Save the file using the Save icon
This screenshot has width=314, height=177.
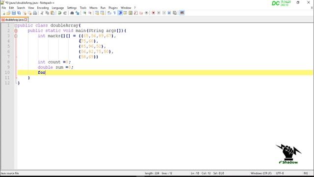coord(14,13)
